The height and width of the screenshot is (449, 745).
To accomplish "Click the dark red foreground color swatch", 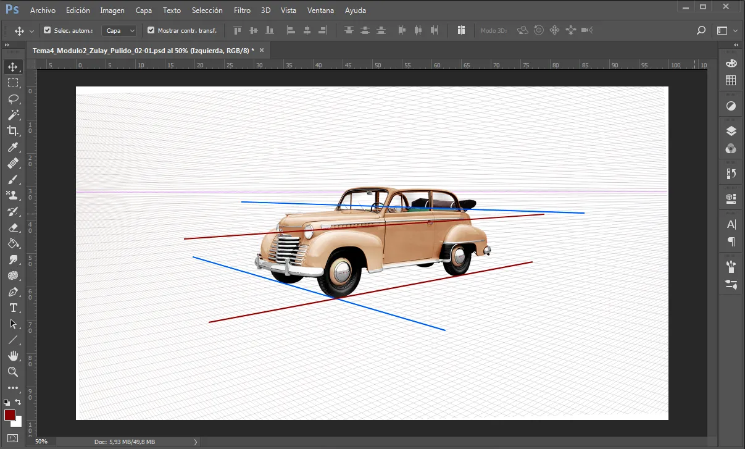I will (9, 414).
